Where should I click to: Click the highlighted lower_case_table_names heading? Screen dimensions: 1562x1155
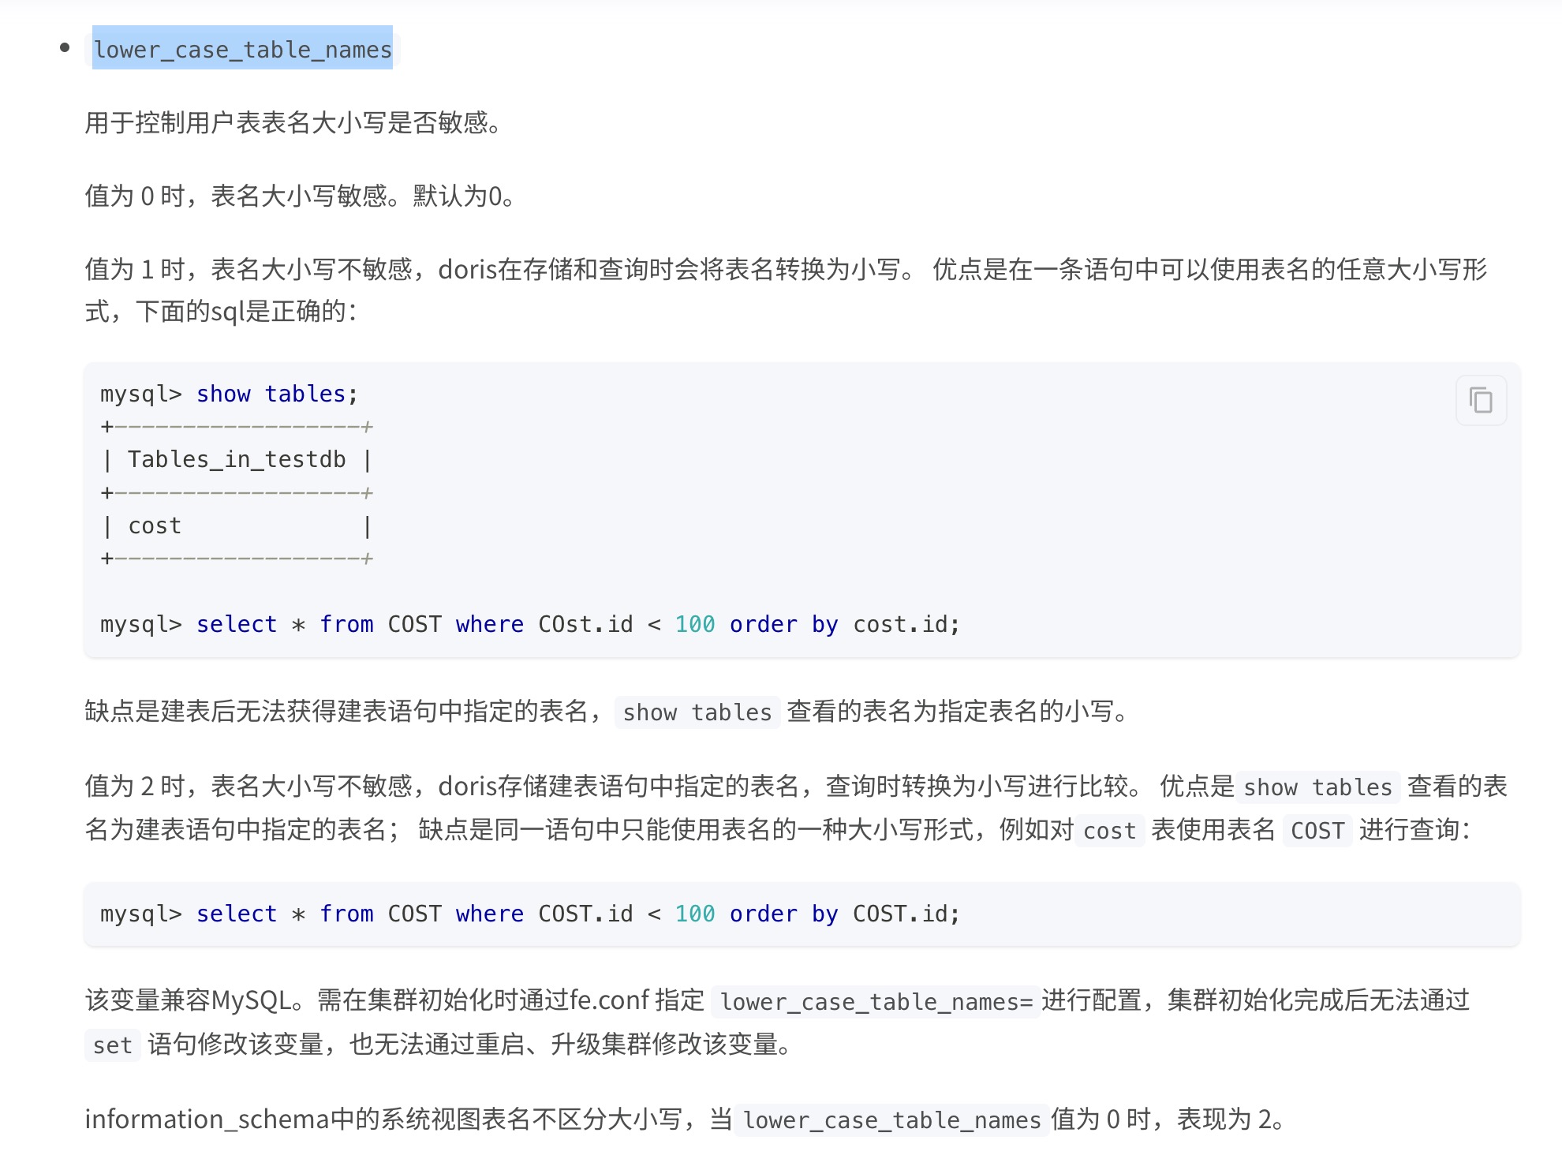242,49
